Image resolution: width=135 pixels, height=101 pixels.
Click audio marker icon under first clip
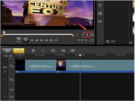pyautogui.click(x=17, y=72)
